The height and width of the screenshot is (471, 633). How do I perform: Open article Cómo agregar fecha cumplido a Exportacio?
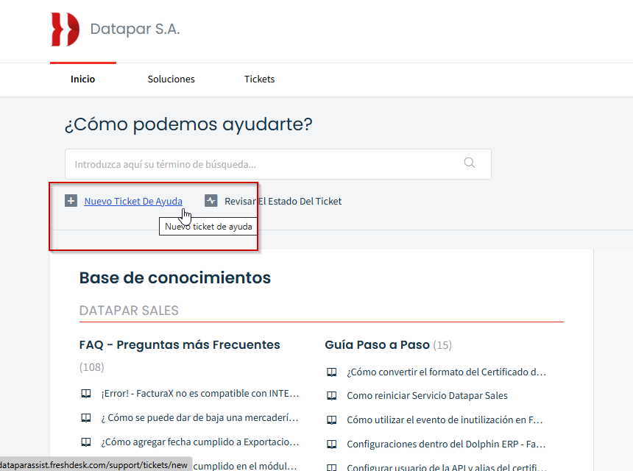[200, 442]
